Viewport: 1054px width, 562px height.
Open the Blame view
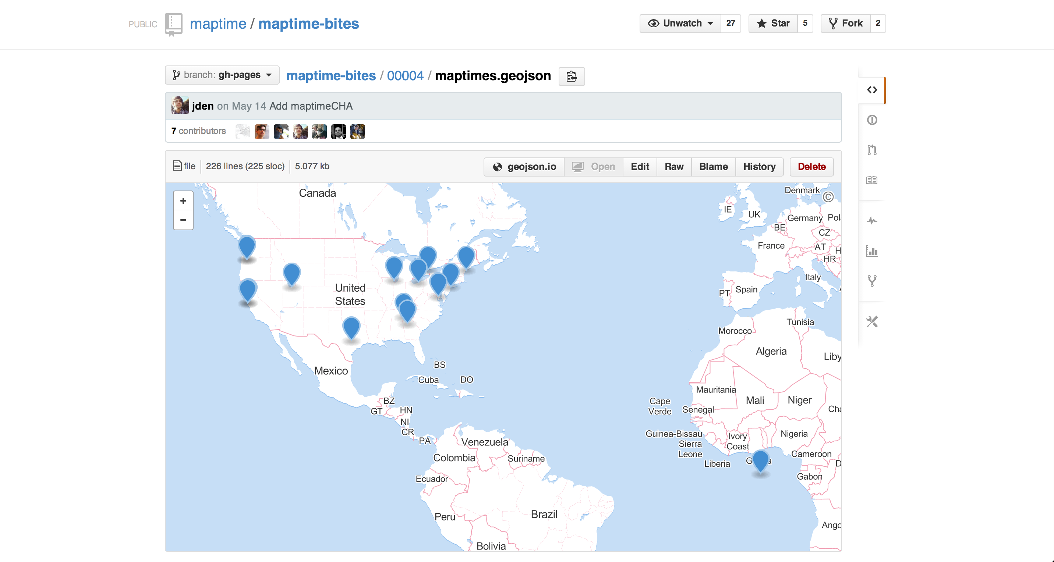click(x=713, y=167)
